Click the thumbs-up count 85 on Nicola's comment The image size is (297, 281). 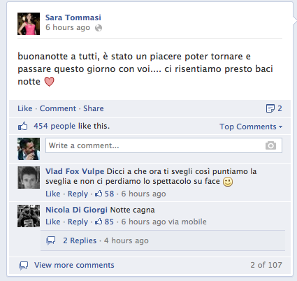click(104, 222)
